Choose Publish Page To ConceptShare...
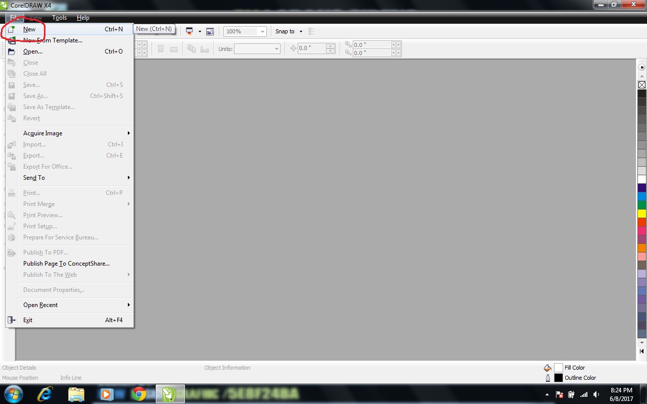The height and width of the screenshot is (404, 647). tap(69, 264)
